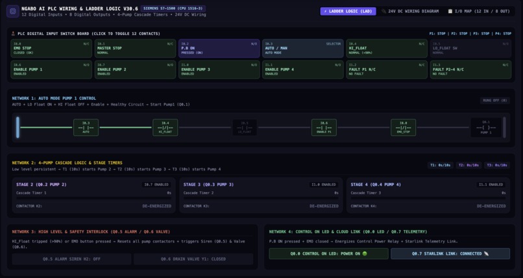Click the I0.7 ENABLED badge in Stage 2
Viewport: 523px width, 278px height.
click(156, 185)
